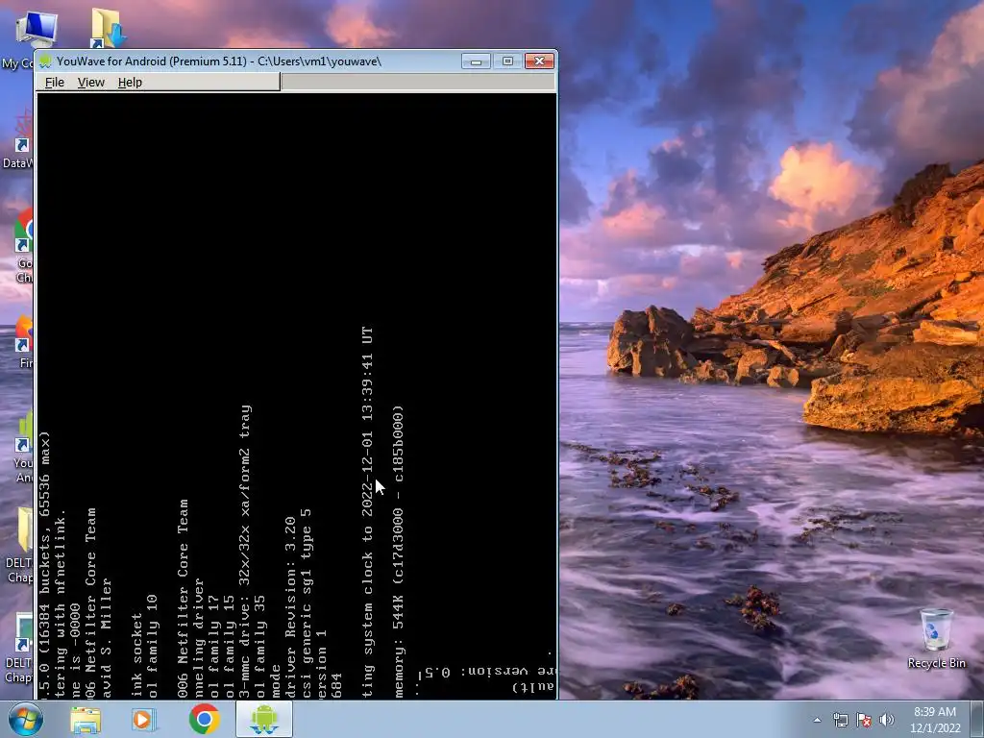Click the taskbar clock showing 8:39 AM
984x738 pixels.
(x=935, y=720)
